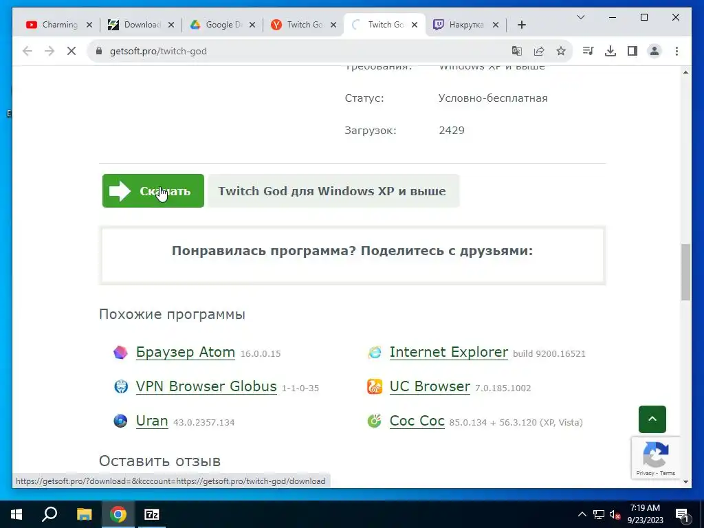Screen dimensions: 704x528
Task: Open the reCAPTCHA Terms link
Action: click(x=667, y=473)
